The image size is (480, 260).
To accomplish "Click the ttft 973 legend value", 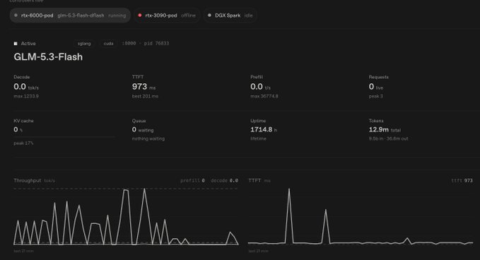I will (x=462, y=180).
